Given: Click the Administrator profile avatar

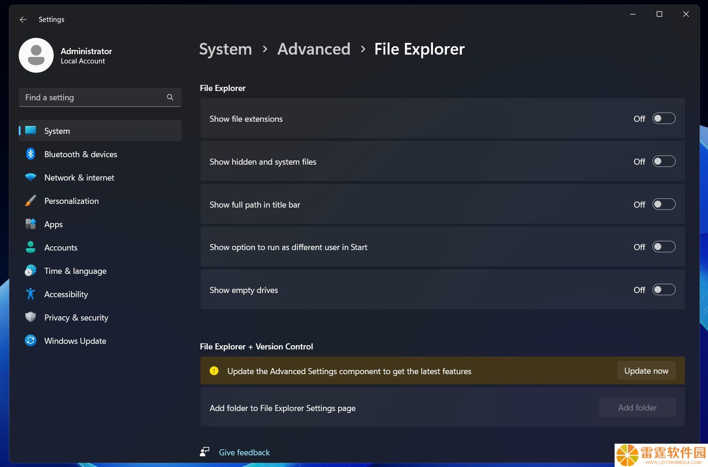Looking at the screenshot, I should coord(36,55).
